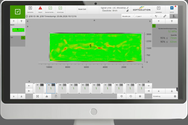The image size is (188, 125).
Task: Click the export tray icon
Action: (47, 96)
